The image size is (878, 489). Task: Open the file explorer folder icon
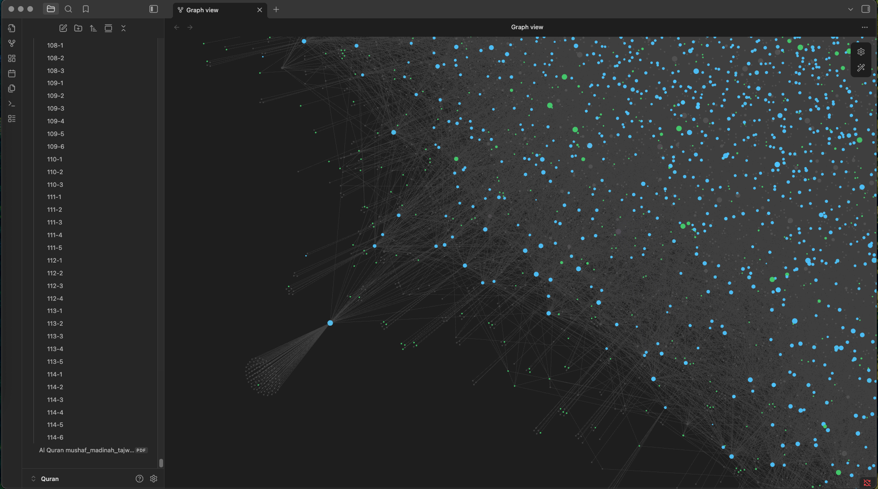pos(51,9)
